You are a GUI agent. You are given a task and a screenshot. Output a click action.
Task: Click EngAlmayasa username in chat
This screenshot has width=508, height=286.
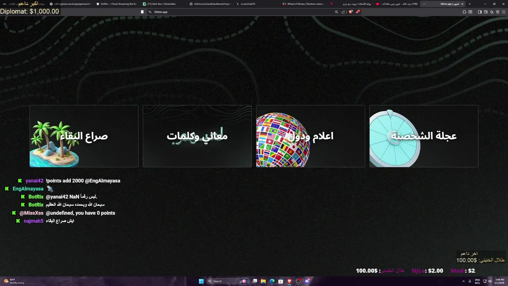click(28, 189)
